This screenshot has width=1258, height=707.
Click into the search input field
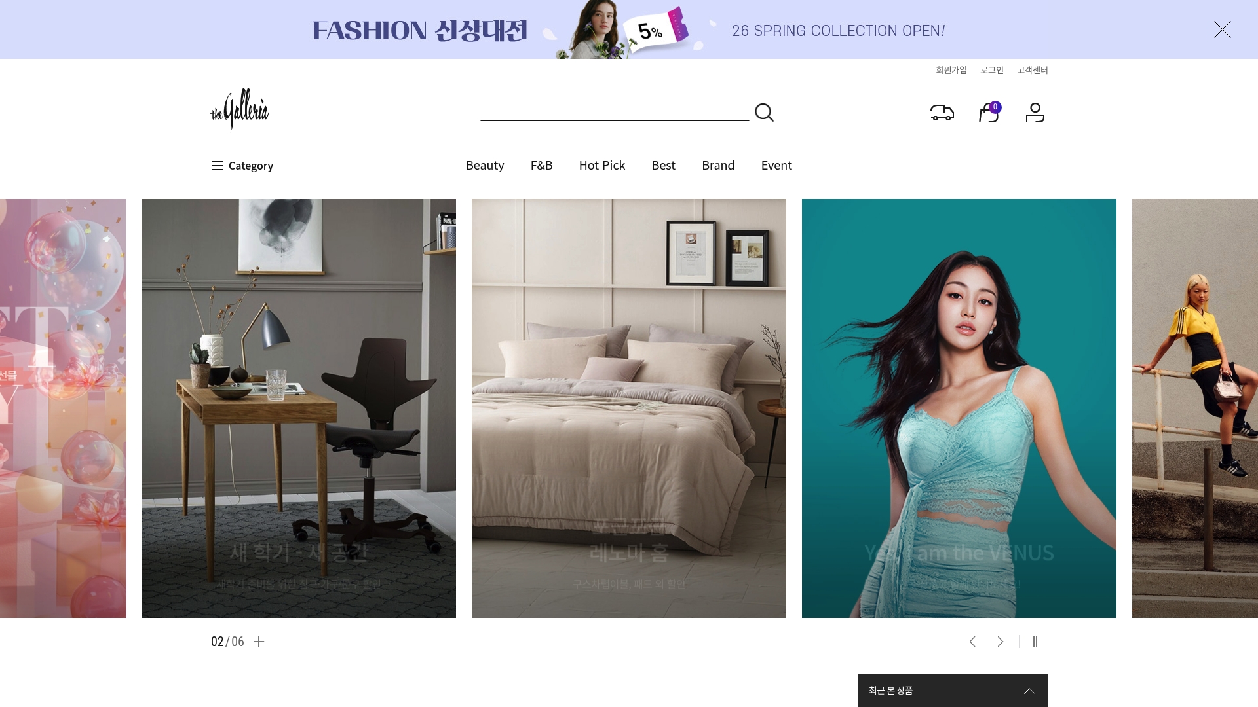pyautogui.click(x=614, y=111)
